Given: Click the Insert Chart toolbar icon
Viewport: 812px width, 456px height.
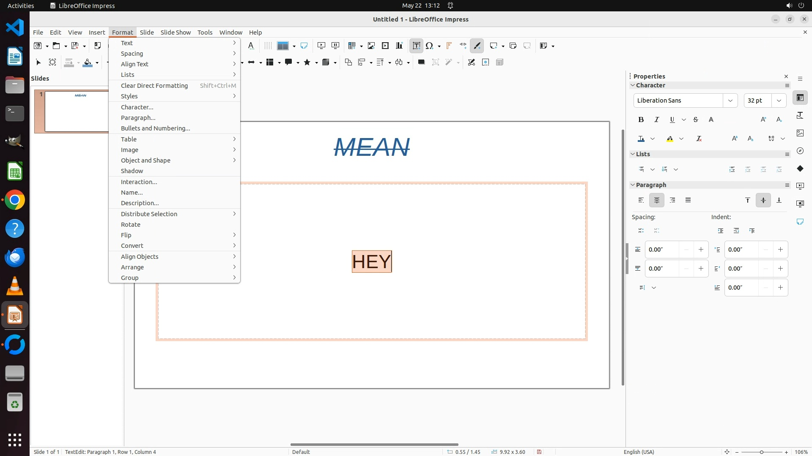Looking at the screenshot, I should point(399,46).
